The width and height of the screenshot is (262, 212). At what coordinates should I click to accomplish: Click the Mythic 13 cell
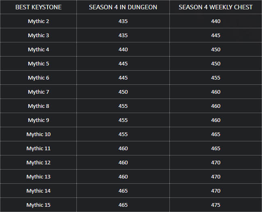pos(38,176)
